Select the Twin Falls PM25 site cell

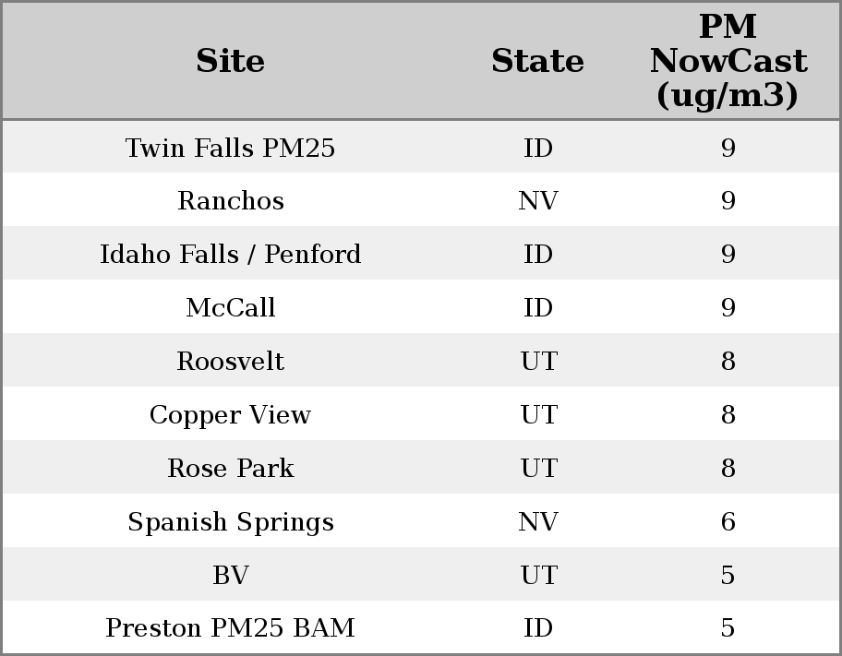230,148
